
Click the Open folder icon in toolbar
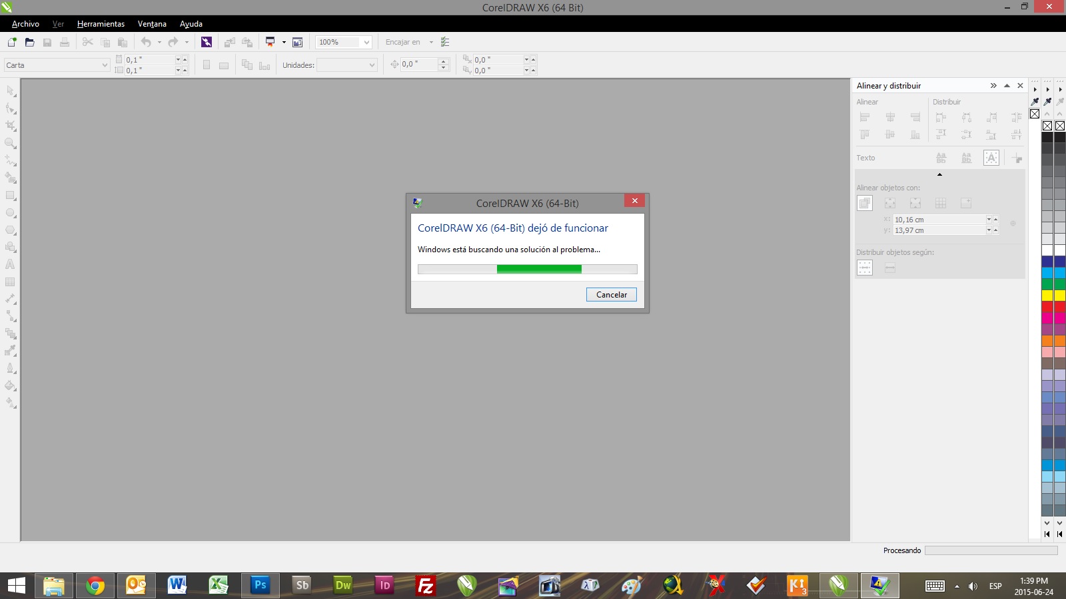29,42
